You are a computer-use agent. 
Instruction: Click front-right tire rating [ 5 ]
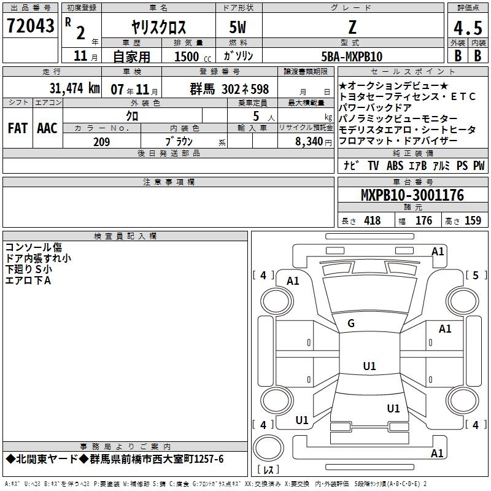pos(476,275)
